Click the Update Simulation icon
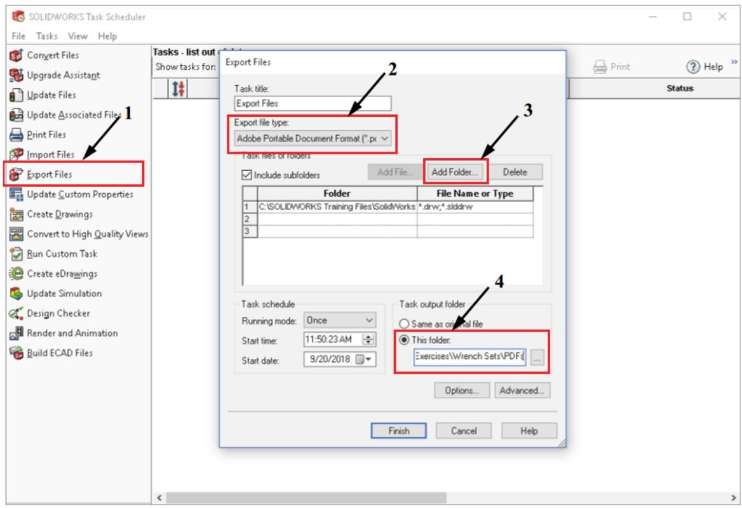 coord(16,294)
